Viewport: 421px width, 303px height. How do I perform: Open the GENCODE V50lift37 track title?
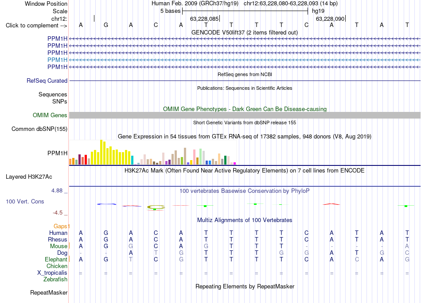point(245,32)
